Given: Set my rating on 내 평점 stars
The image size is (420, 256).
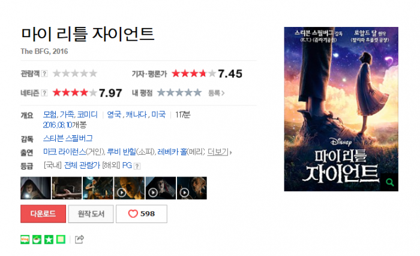Looking at the screenshot, I should pos(179,93).
